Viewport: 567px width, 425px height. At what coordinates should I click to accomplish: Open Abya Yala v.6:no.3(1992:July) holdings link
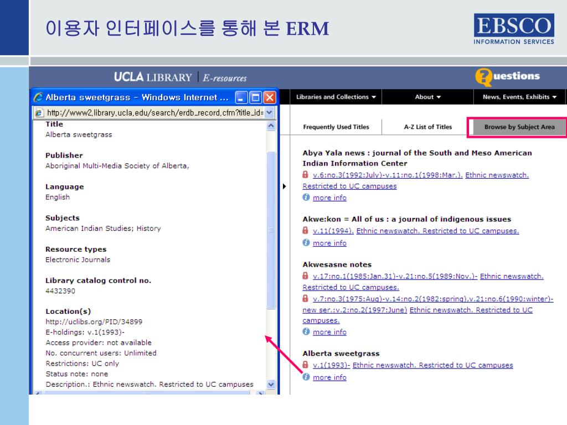pos(388,175)
